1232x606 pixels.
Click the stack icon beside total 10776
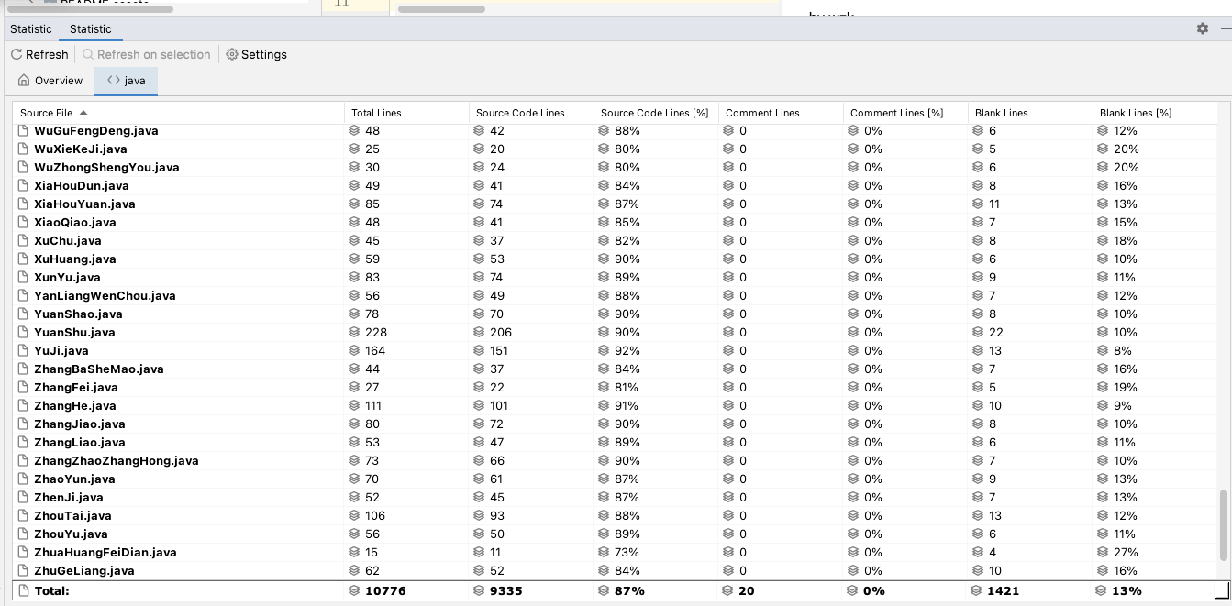(x=354, y=590)
